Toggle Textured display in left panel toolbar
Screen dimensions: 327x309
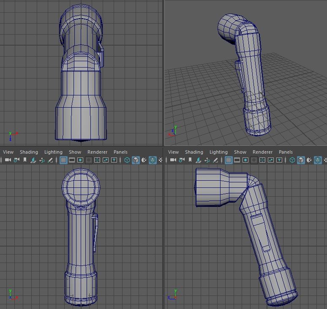[161, 160]
